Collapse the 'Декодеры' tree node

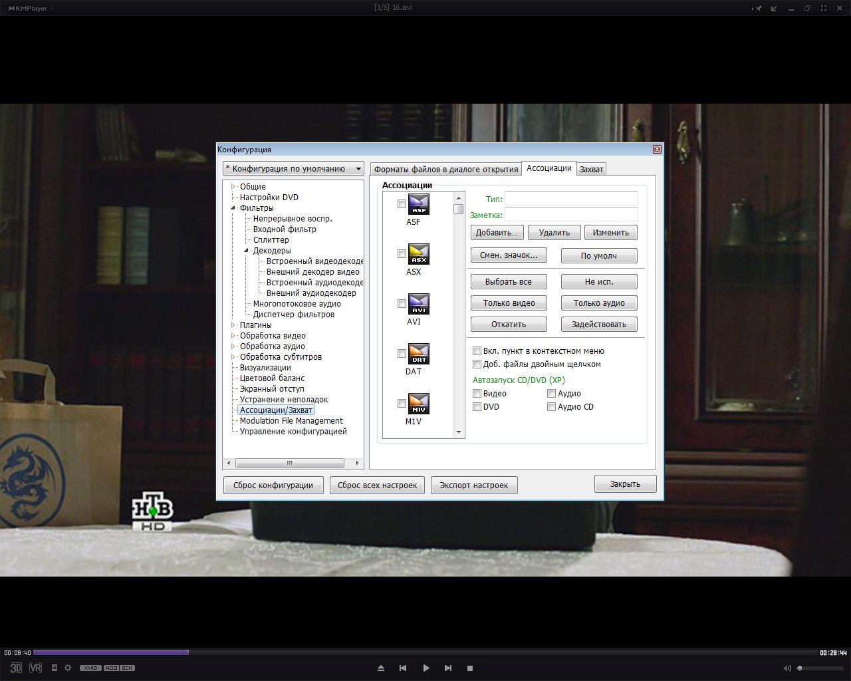coord(246,251)
